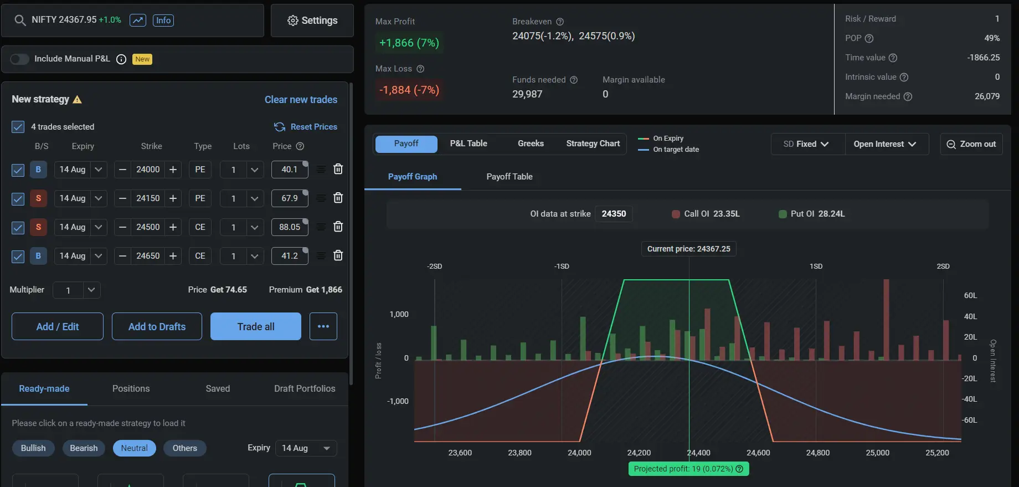Click the 40.1 price input field
The height and width of the screenshot is (487, 1019).
tap(290, 170)
